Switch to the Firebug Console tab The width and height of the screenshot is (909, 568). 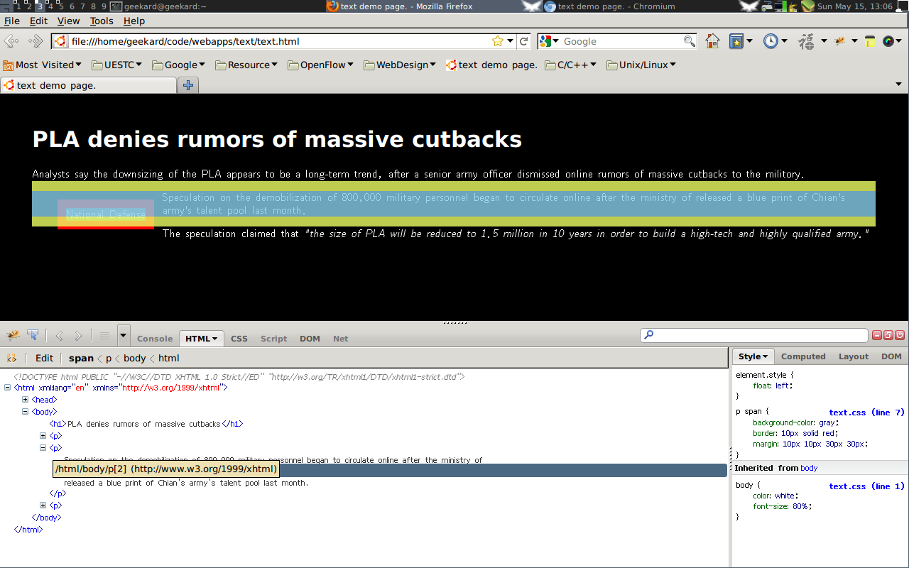click(155, 339)
